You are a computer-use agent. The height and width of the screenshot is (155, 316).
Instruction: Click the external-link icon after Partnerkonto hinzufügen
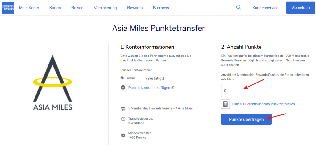(173, 88)
